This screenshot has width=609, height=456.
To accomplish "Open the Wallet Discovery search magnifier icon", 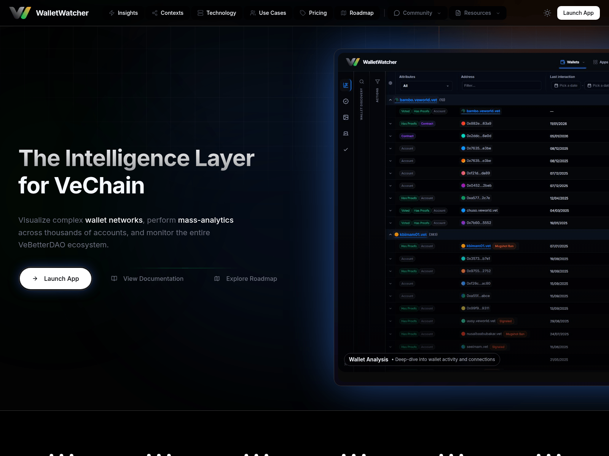I will click(362, 82).
